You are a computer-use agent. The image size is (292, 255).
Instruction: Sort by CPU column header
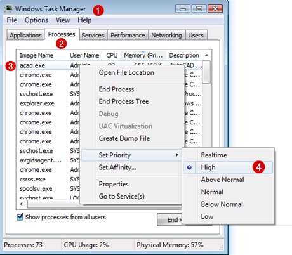coord(112,55)
